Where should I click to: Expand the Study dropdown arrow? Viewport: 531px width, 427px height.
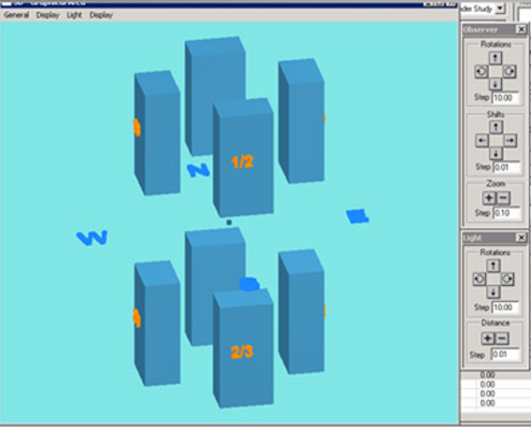(500, 8)
